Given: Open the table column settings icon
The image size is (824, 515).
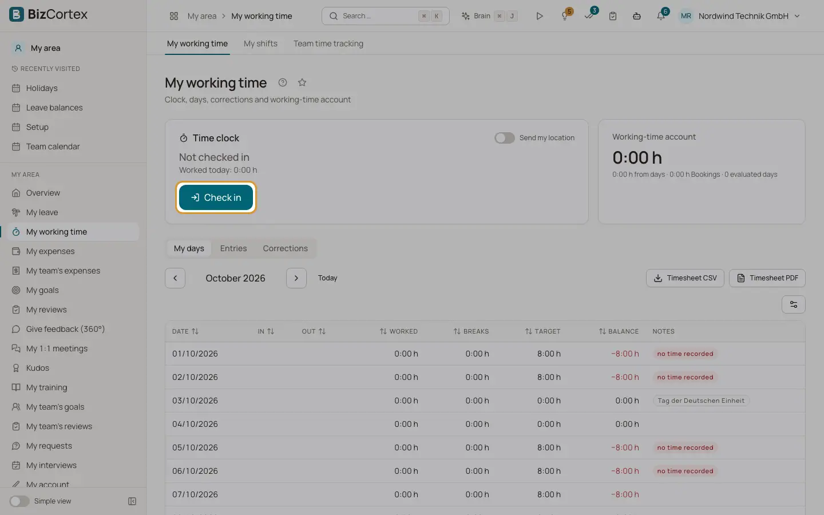Looking at the screenshot, I should point(794,304).
